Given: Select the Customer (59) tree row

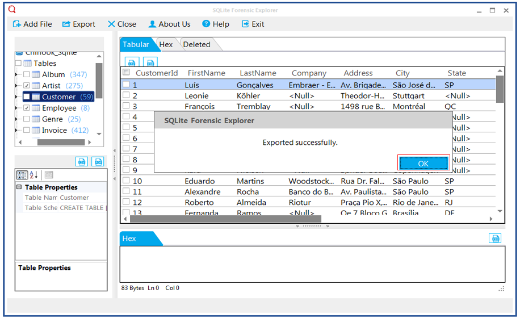Looking at the screenshot, I should point(58,97).
